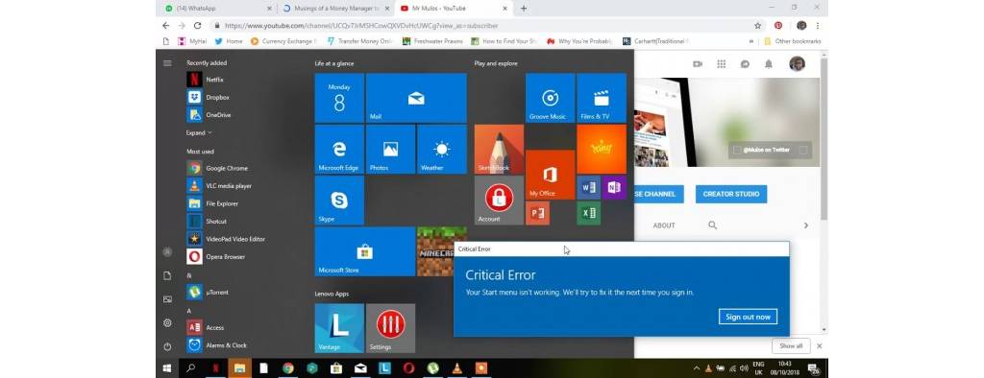Reload the page in Chrome
984x378 pixels.
click(x=198, y=26)
